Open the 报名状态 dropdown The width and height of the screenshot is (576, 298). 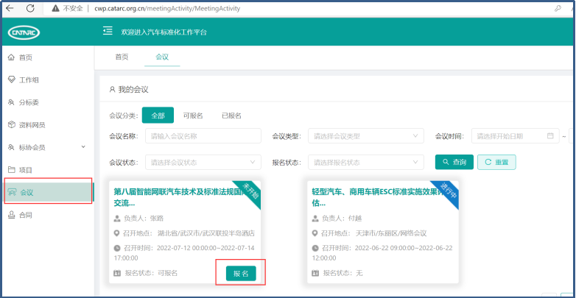(366, 162)
